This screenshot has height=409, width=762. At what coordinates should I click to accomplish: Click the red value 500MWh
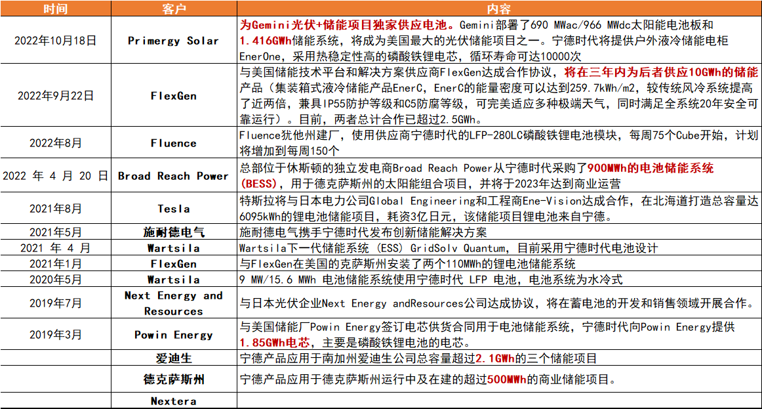coord(506,379)
